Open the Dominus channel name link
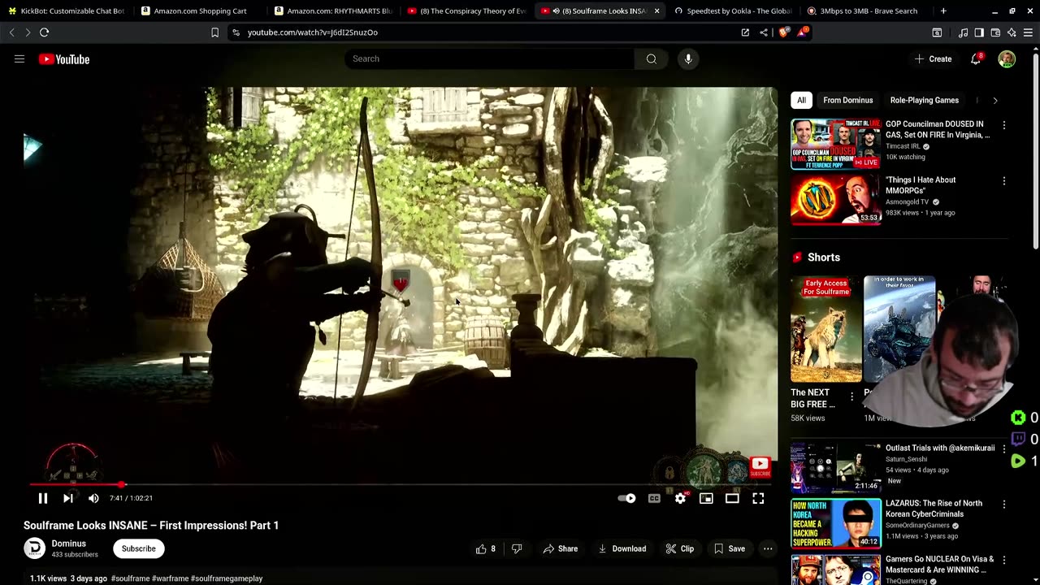The height and width of the screenshot is (585, 1040). (68, 544)
